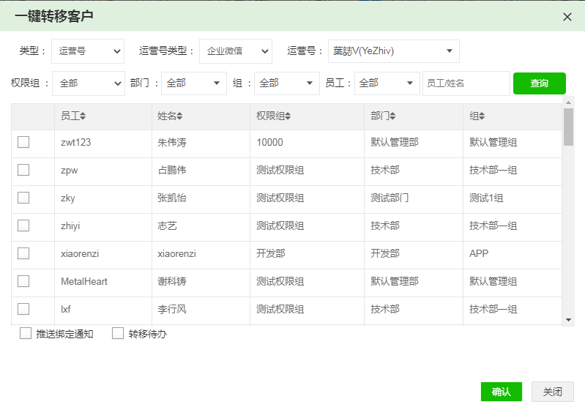Image resolution: width=585 pixels, height=410 pixels.
Task: Sort table by 姓名 column
Action: coord(170,116)
